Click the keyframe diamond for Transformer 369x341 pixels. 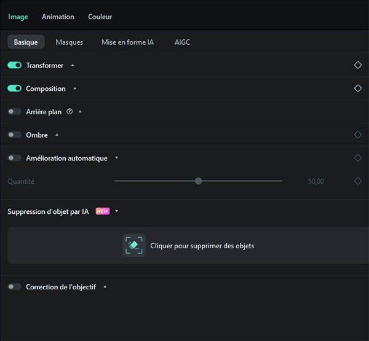pyautogui.click(x=358, y=65)
